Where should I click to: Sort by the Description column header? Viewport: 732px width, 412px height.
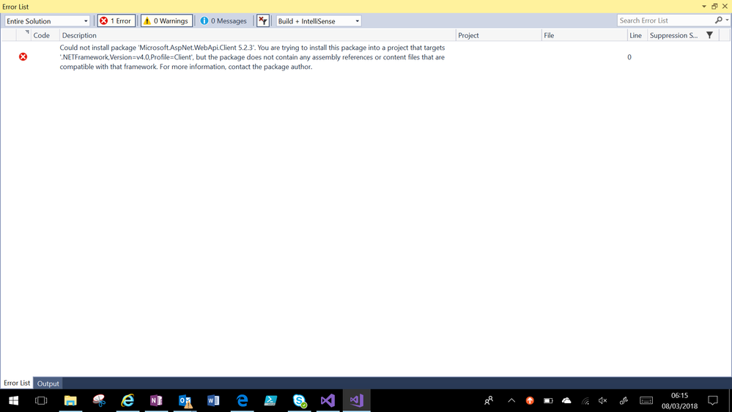(257, 35)
